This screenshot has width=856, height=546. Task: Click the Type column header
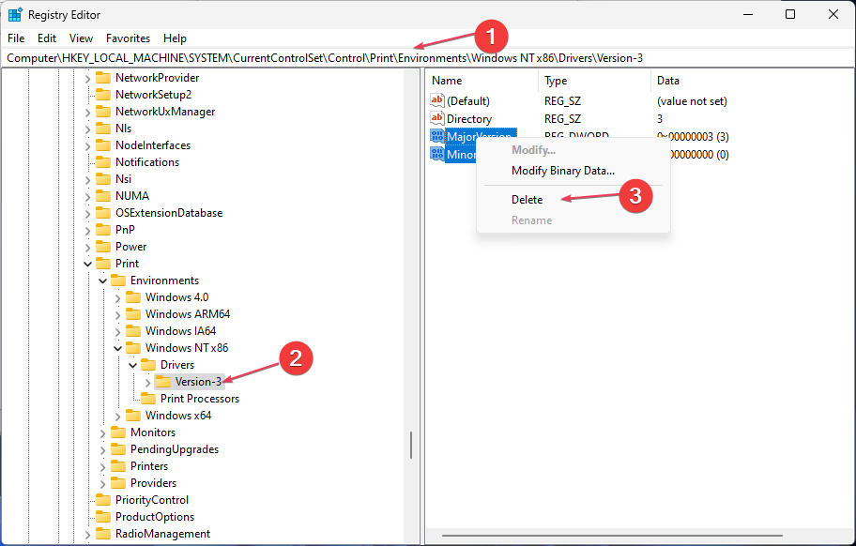pos(556,82)
